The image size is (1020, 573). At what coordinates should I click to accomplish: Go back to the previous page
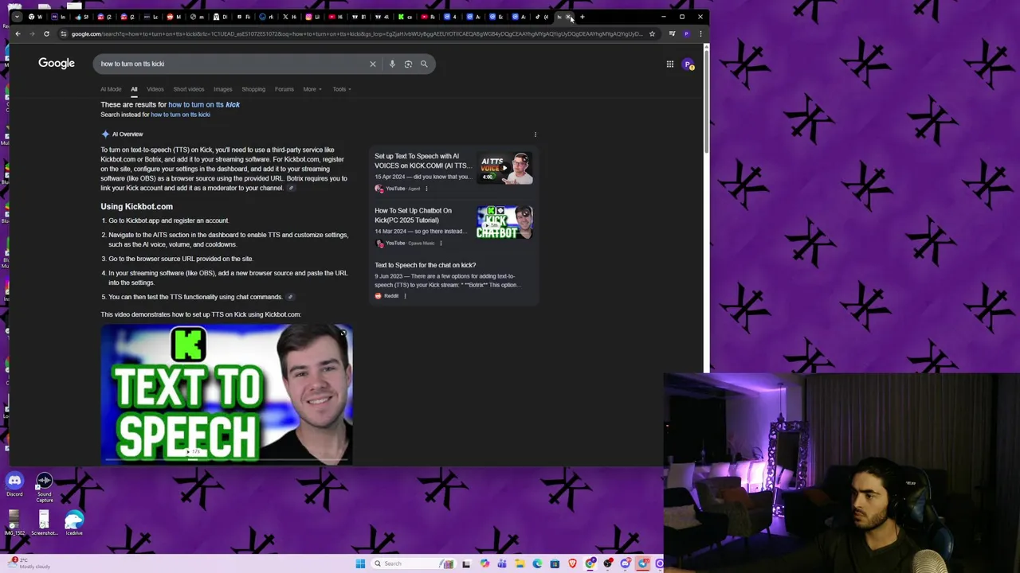pos(18,33)
